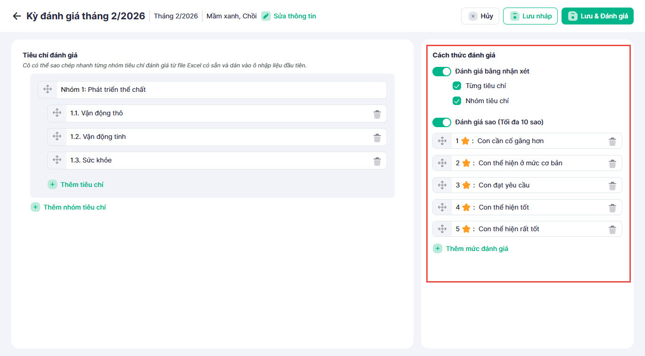Click the 2-star description input field
Image resolution: width=645 pixels, height=356 pixels.
(x=537, y=163)
